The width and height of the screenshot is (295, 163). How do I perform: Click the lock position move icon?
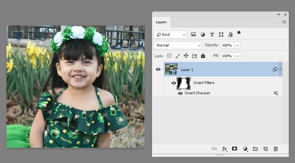(x=186, y=56)
